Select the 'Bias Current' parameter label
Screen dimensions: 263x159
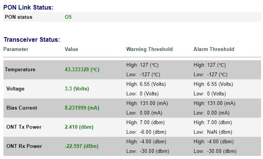click(22, 108)
